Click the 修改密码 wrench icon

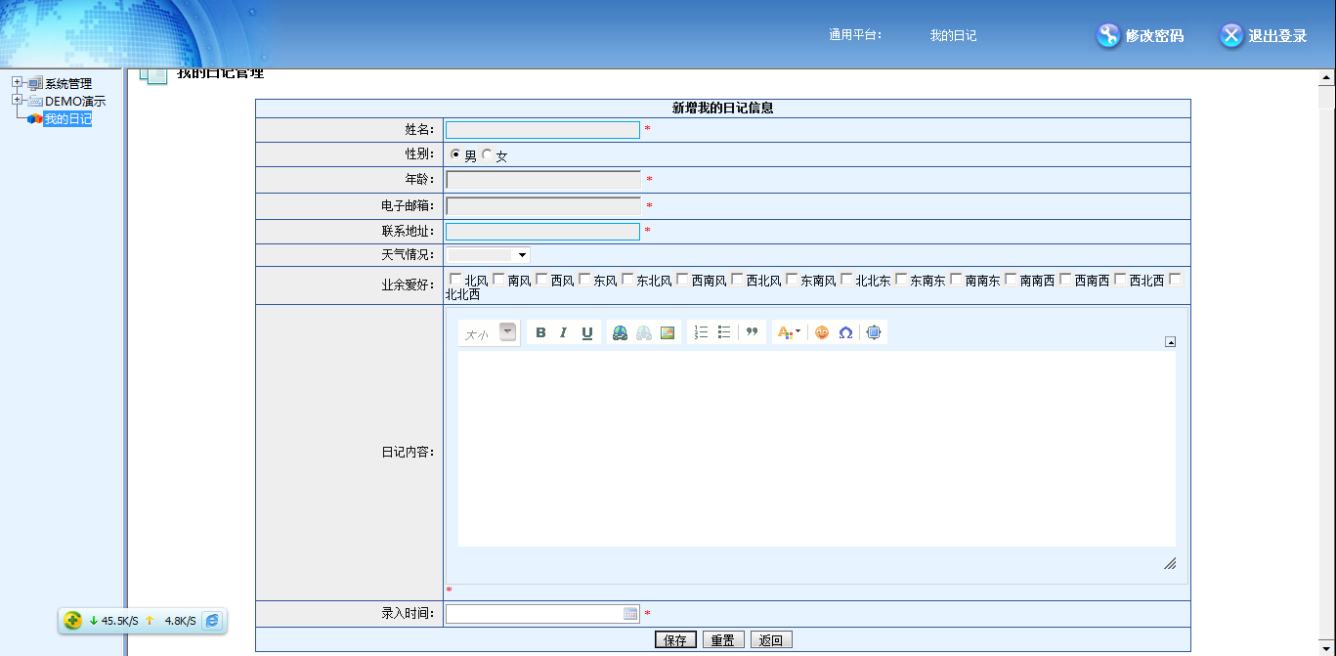click(1107, 35)
